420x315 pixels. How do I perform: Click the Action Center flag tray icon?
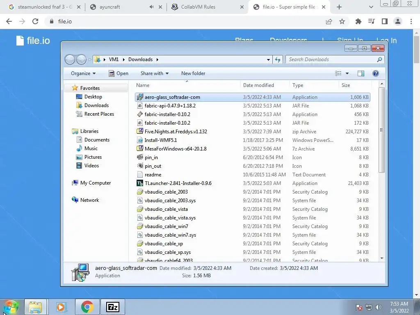[358, 307]
